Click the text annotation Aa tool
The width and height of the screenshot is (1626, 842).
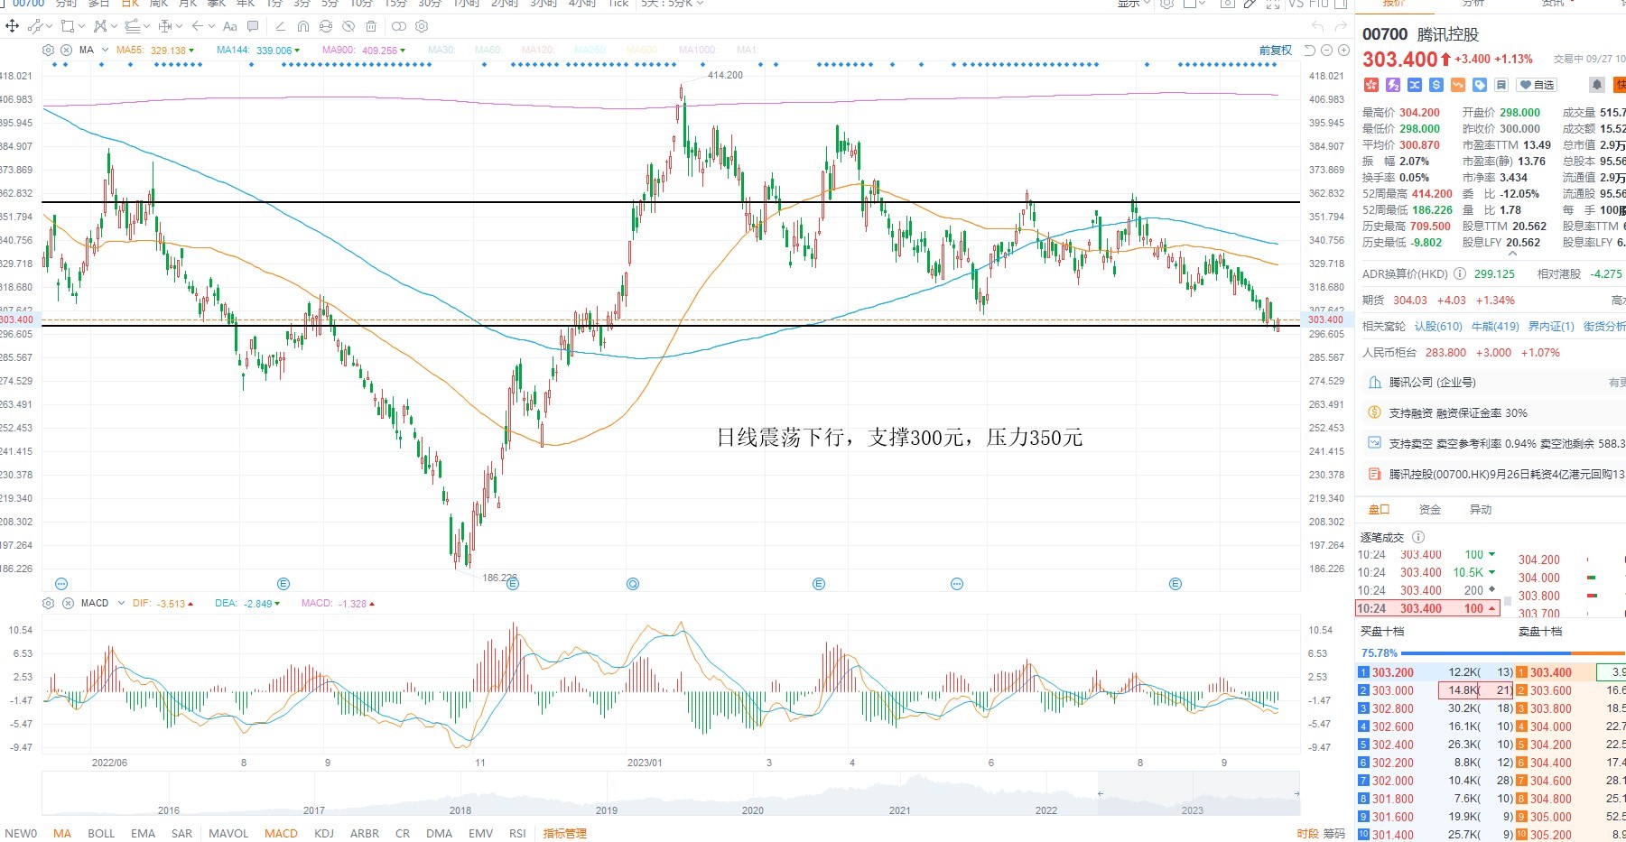[x=230, y=26]
